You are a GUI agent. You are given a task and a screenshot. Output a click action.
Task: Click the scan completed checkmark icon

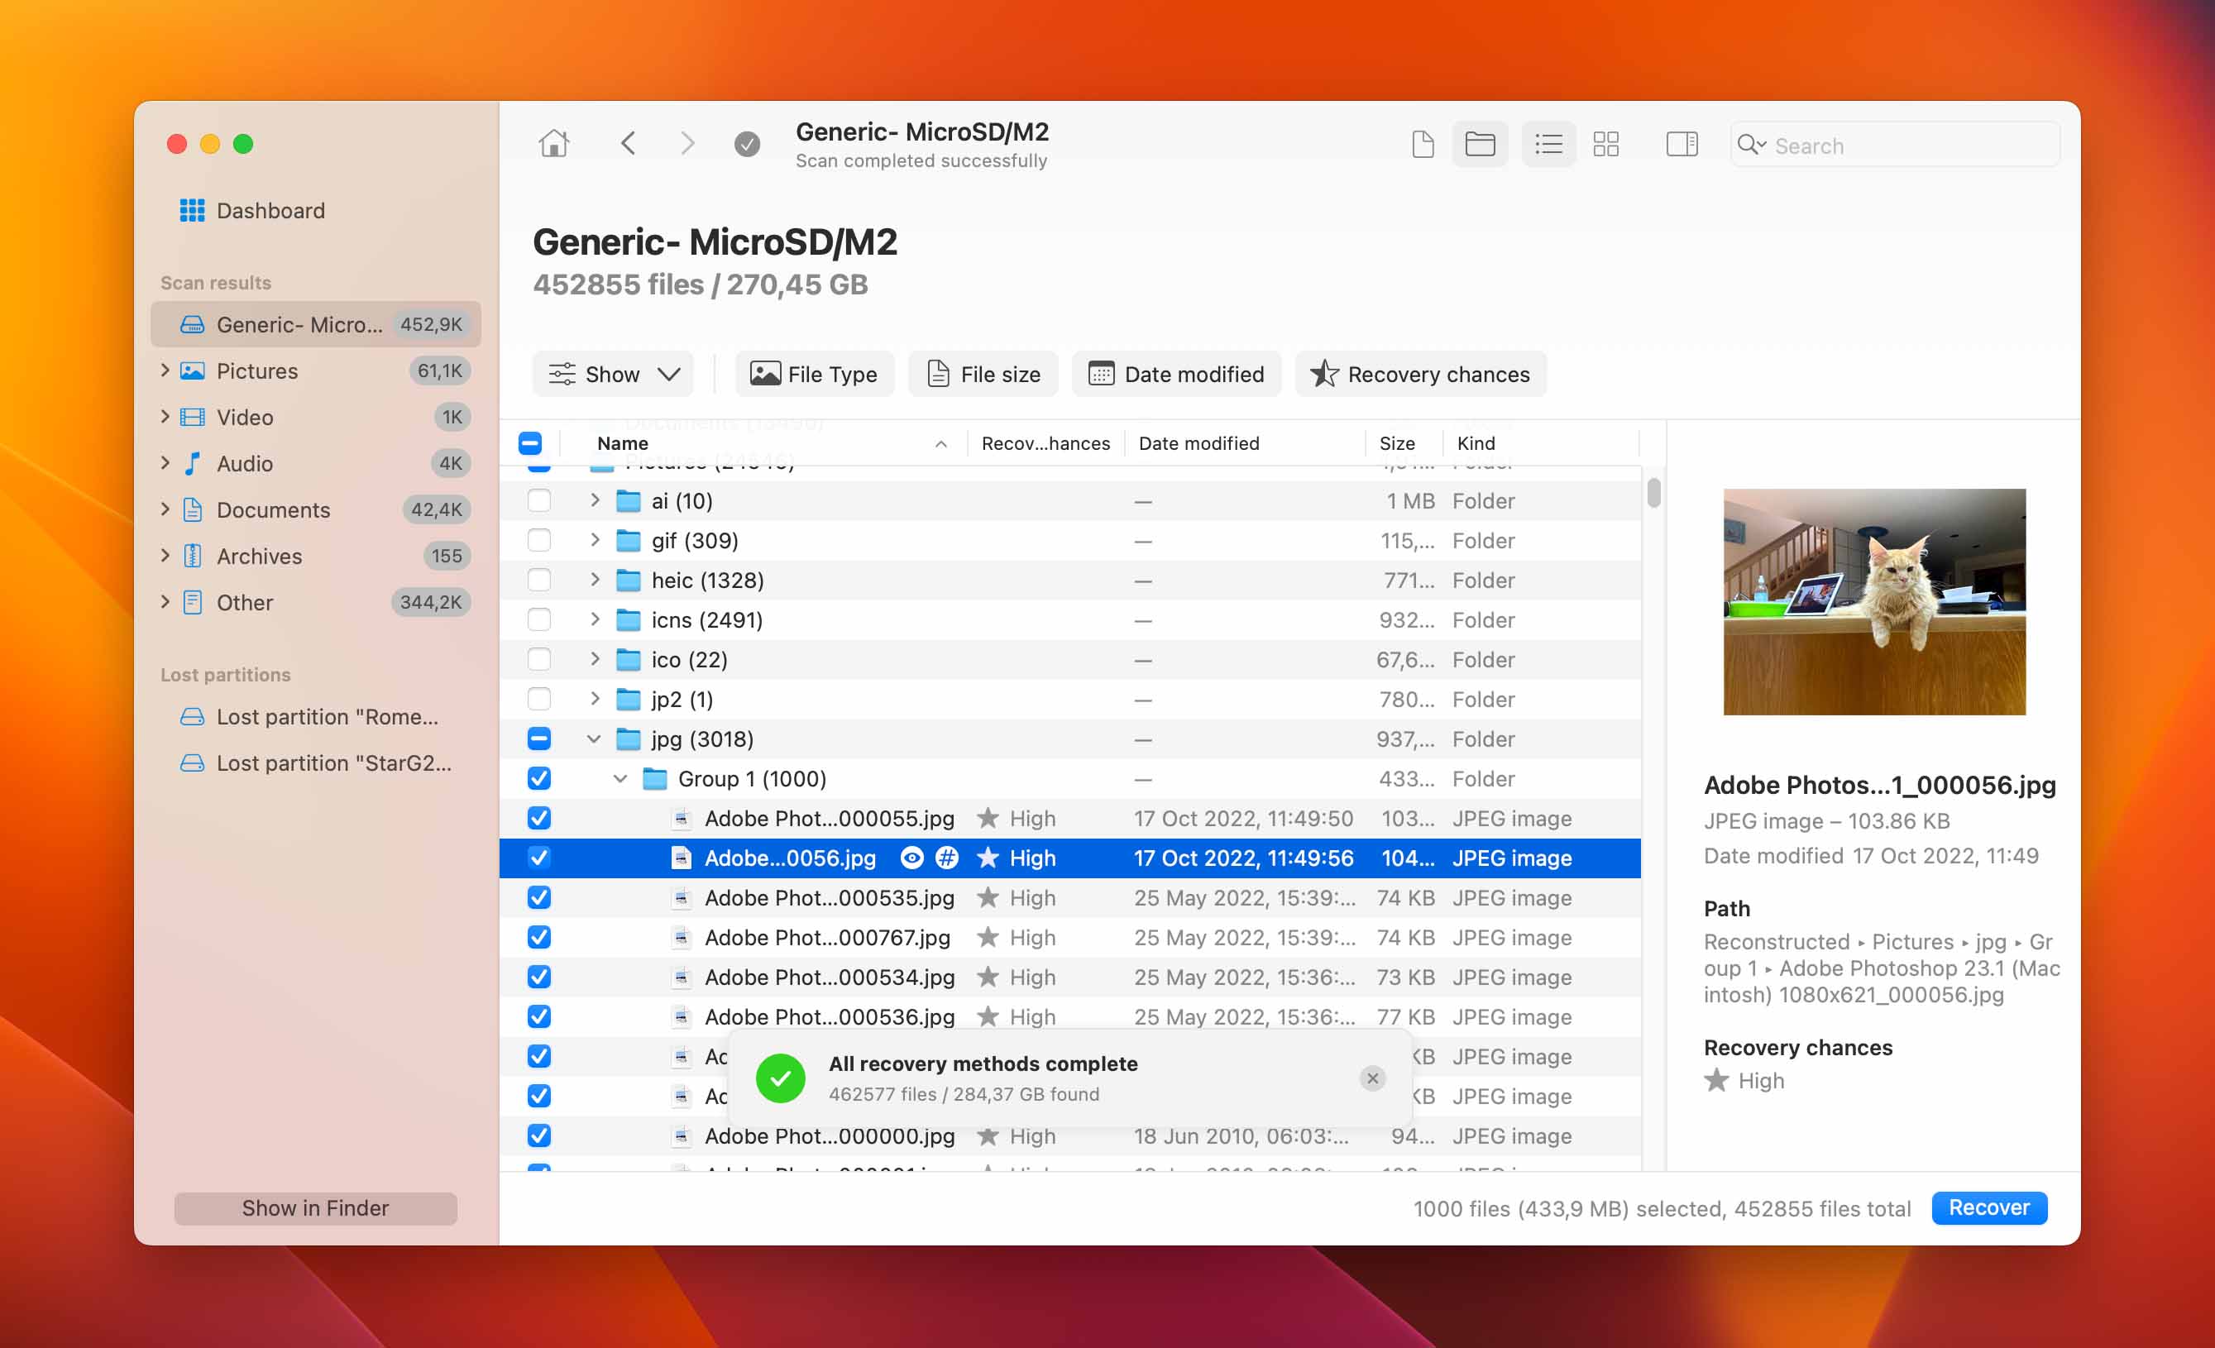[x=746, y=144]
